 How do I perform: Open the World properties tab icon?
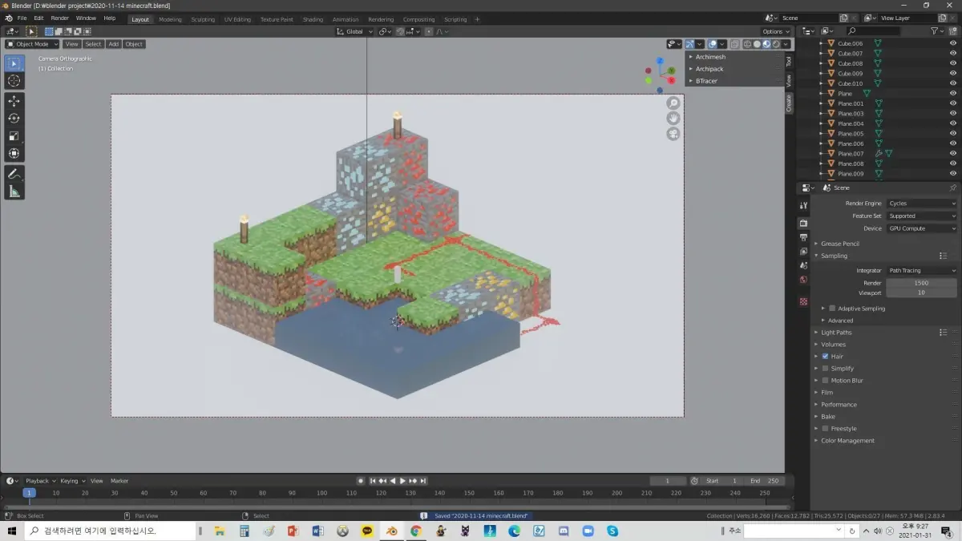[803, 280]
